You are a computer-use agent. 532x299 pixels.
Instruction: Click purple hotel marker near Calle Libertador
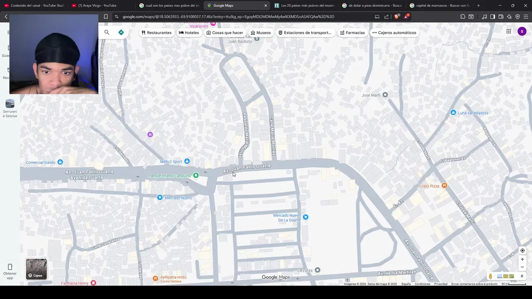[150, 135]
